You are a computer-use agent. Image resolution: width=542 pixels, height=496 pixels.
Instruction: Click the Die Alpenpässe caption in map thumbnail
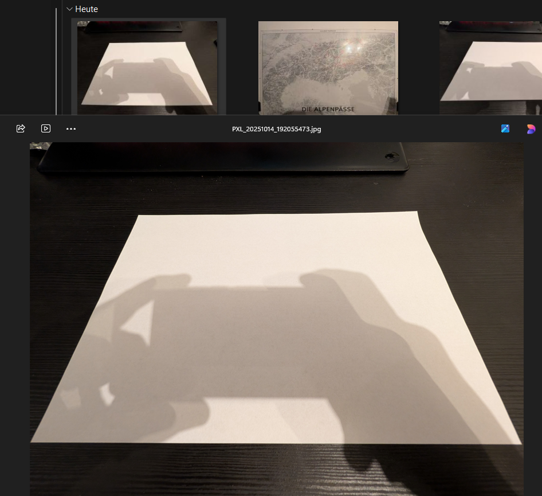point(328,109)
